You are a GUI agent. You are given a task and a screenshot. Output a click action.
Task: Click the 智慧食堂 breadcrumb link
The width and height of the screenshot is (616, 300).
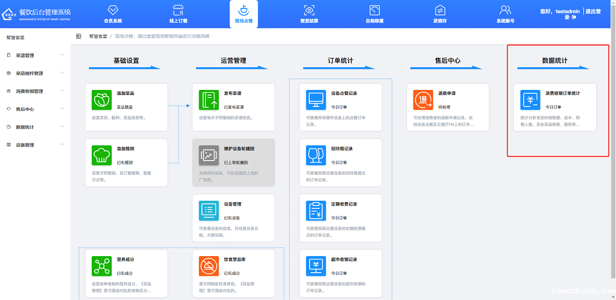98,36
